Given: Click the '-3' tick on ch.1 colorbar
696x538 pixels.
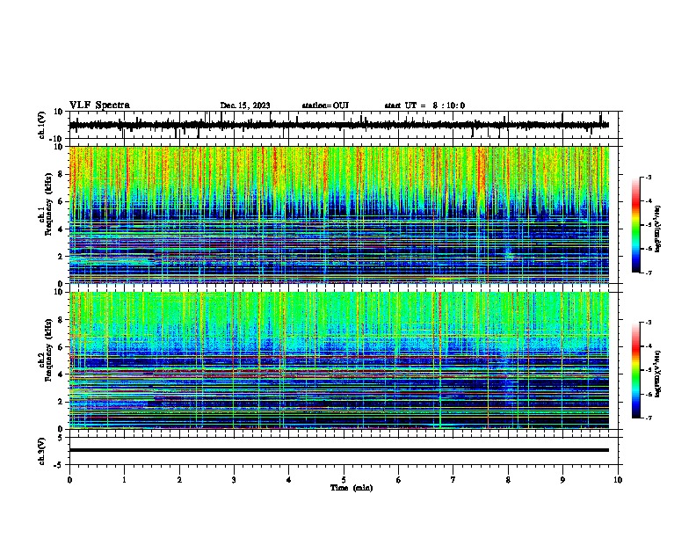Looking at the screenshot, I should [648, 178].
